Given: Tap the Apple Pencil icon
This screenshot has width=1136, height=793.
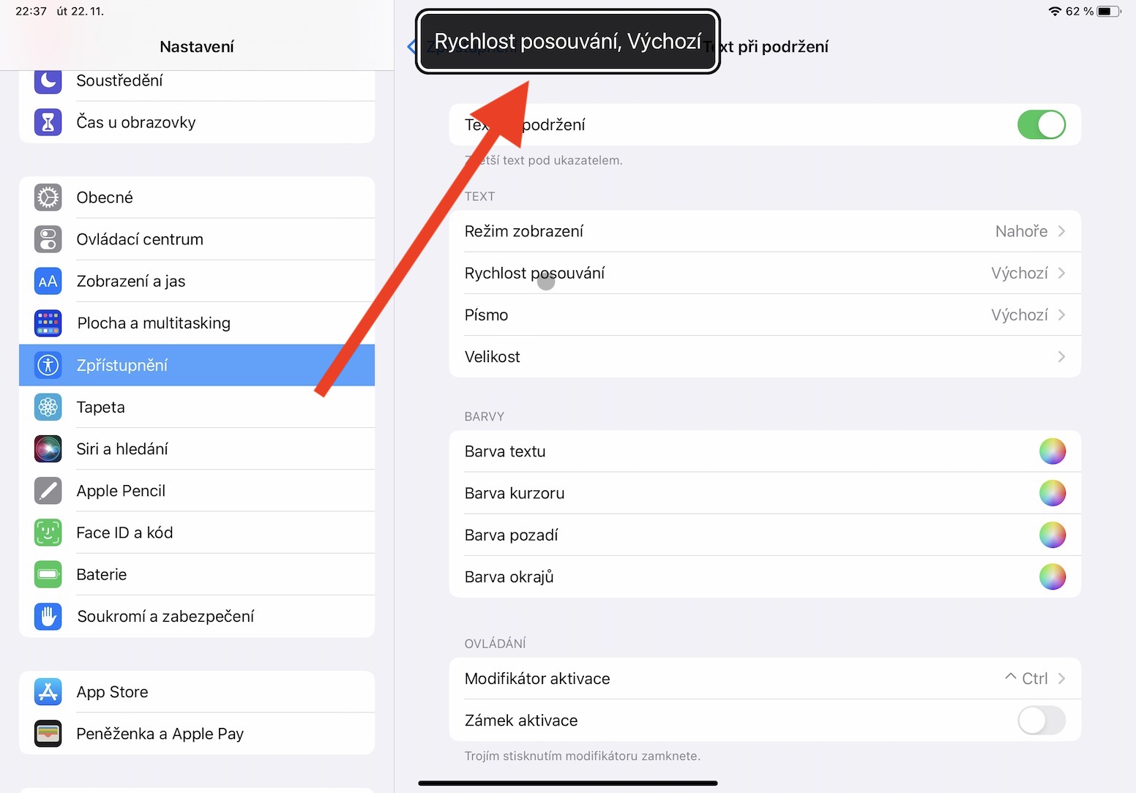Looking at the screenshot, I should point(48,491).
